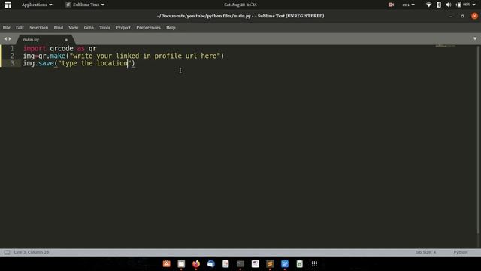Open the keyboard layout dropdown
This screenshot has width=481, height=271.
click(x=408, y=5)
